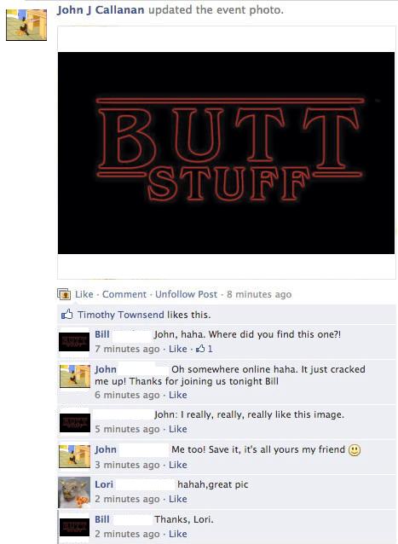Open John J Callanan's profile picture at top
398x544 pixels.
[26, 25]
